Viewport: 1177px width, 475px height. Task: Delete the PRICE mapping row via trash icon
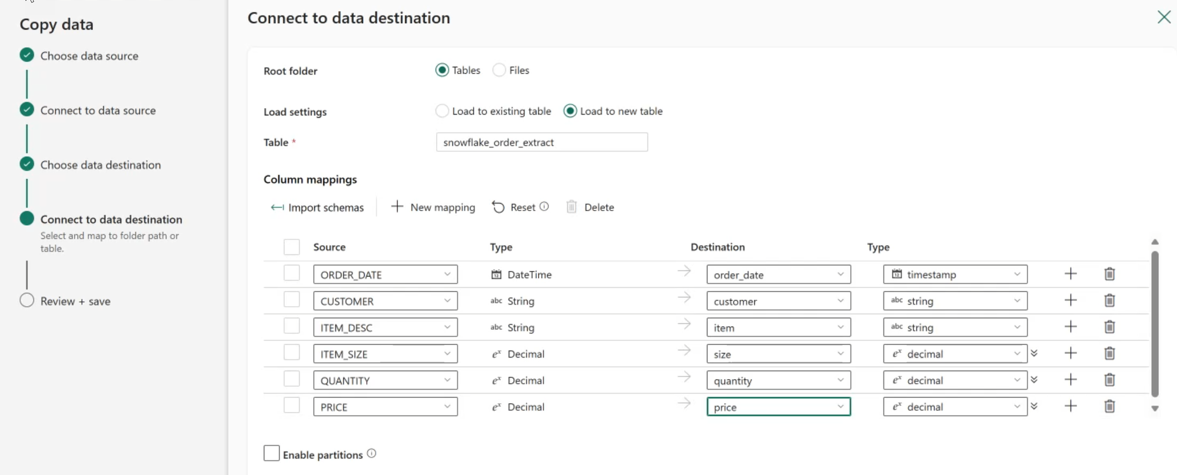(x=1109, y=406)
